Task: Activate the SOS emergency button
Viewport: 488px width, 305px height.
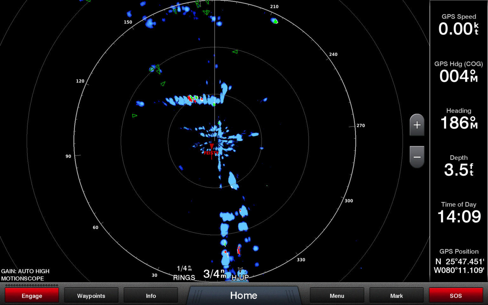Action: click(456, 296)
